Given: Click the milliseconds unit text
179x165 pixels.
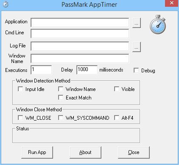Looking at the screenshot, I should pyautogui.click(x=111, y=70).
